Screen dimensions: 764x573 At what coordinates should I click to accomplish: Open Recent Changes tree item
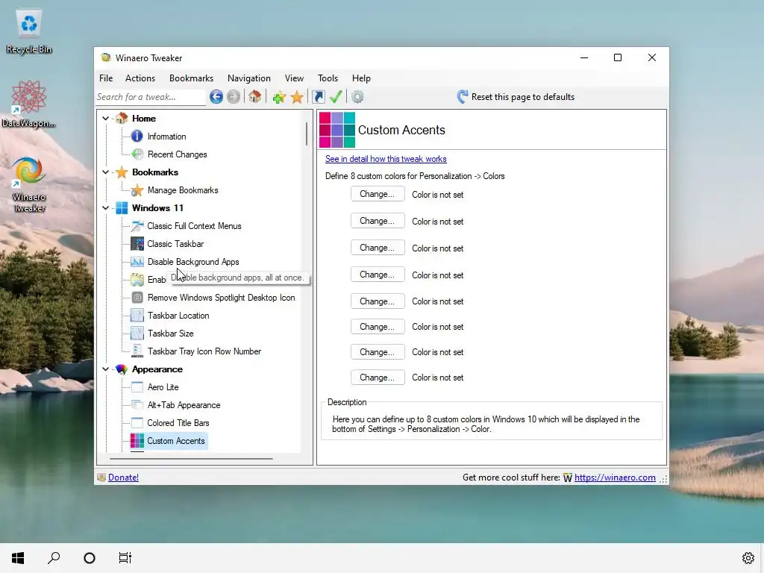click(177, 154)
